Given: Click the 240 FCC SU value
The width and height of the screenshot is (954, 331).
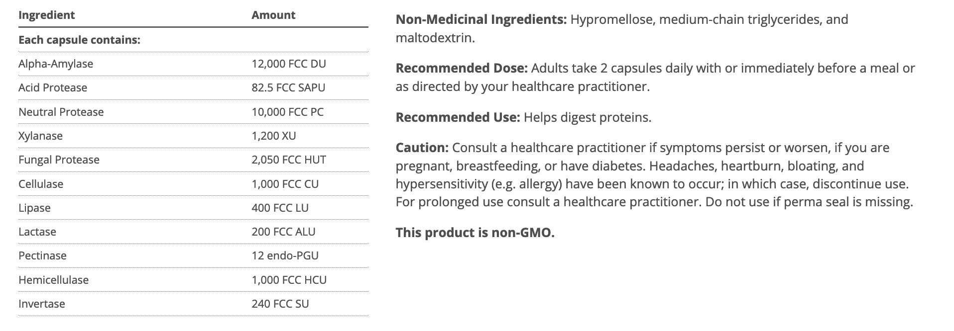Looking at the screenshot, I should [x=280, y=304].
